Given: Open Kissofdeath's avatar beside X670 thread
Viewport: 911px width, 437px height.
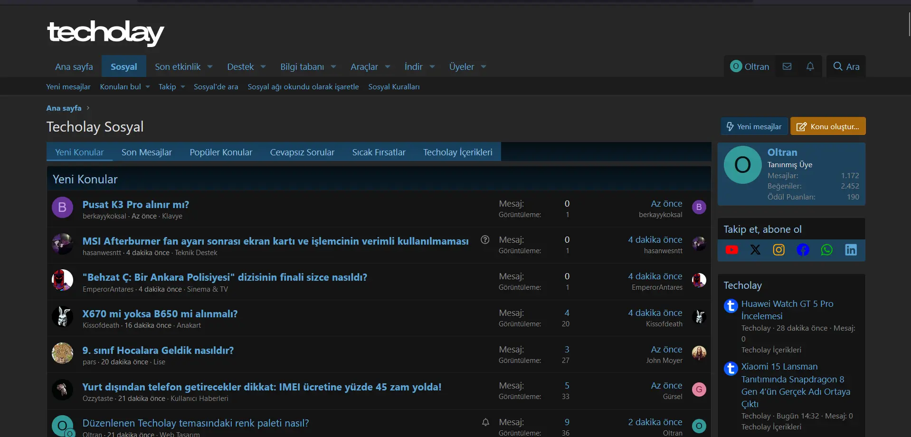Looking at the screenshot, I should pyautogui.click(x=62, y=317).
